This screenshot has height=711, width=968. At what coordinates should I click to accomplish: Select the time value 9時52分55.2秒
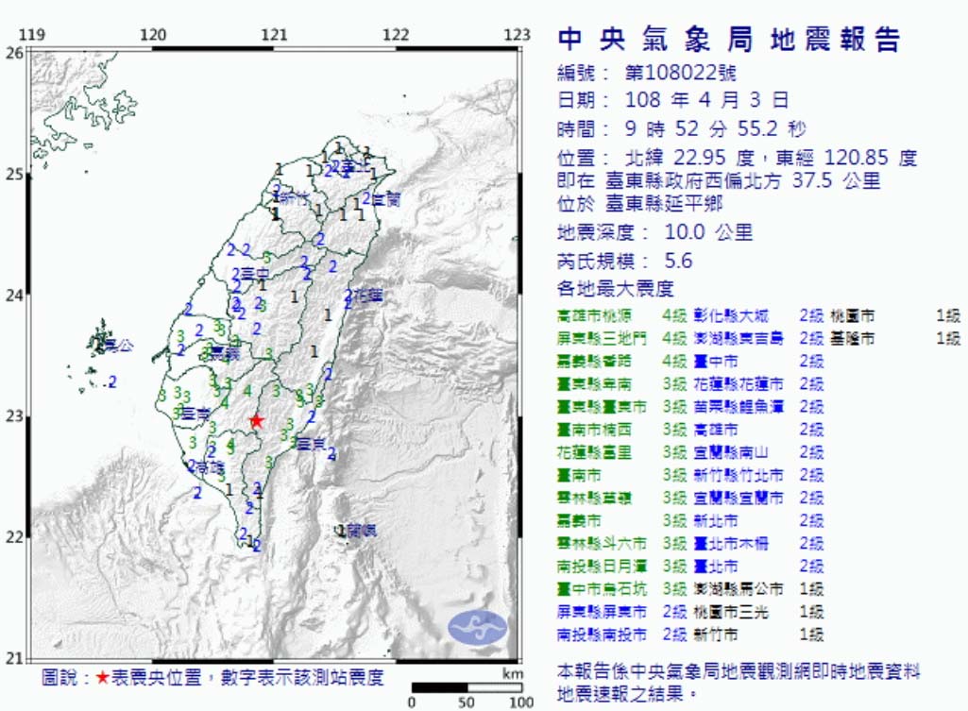click(x=716, y=129)
